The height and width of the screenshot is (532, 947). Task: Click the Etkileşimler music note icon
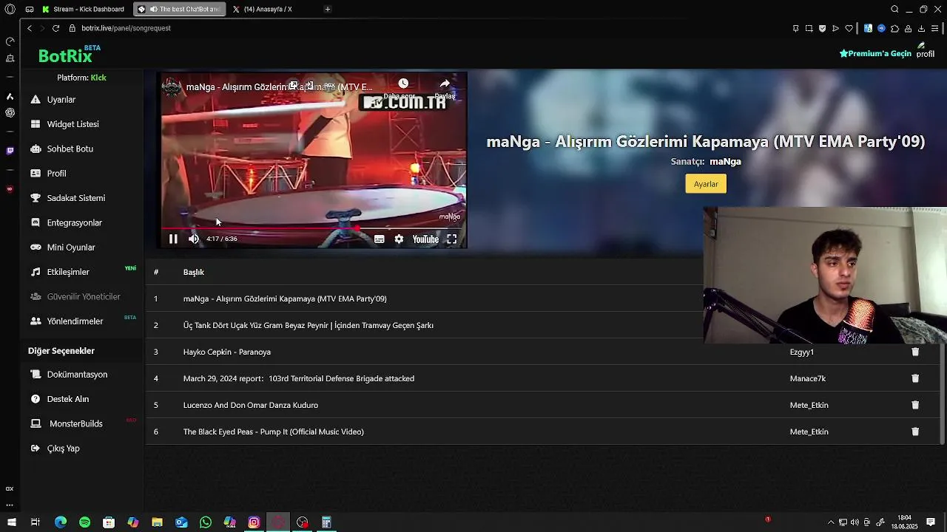coord(36,272)
